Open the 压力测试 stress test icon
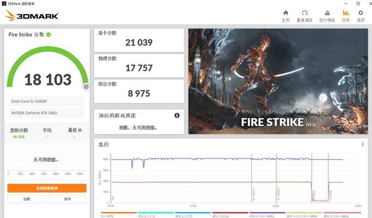Image resolution: width=372 pixels, height=218 pixels. coord(327,13)
